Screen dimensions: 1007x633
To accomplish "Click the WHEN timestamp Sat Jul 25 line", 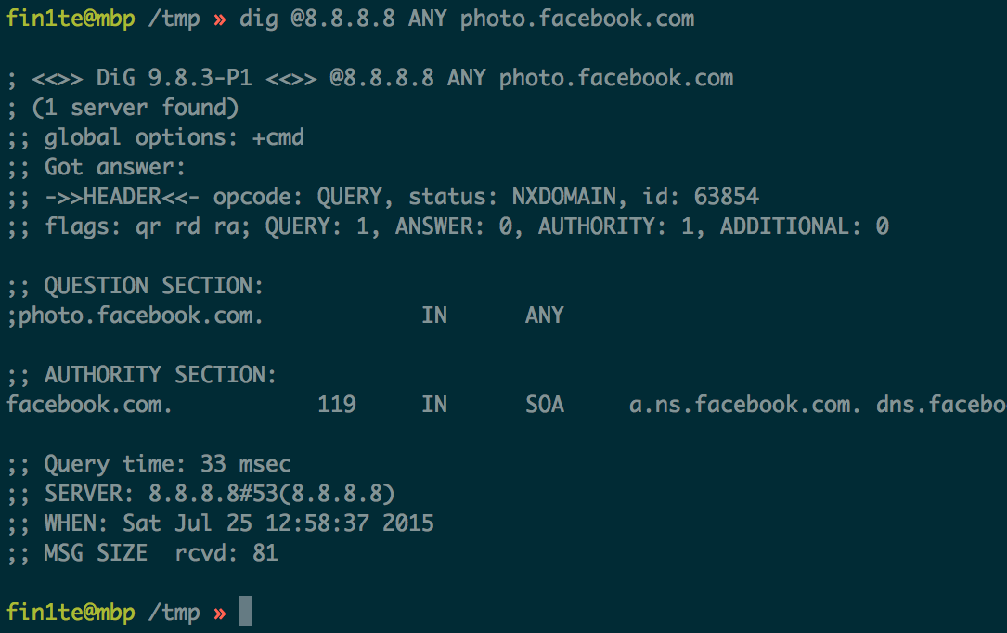I will click(x=220, y=523).
